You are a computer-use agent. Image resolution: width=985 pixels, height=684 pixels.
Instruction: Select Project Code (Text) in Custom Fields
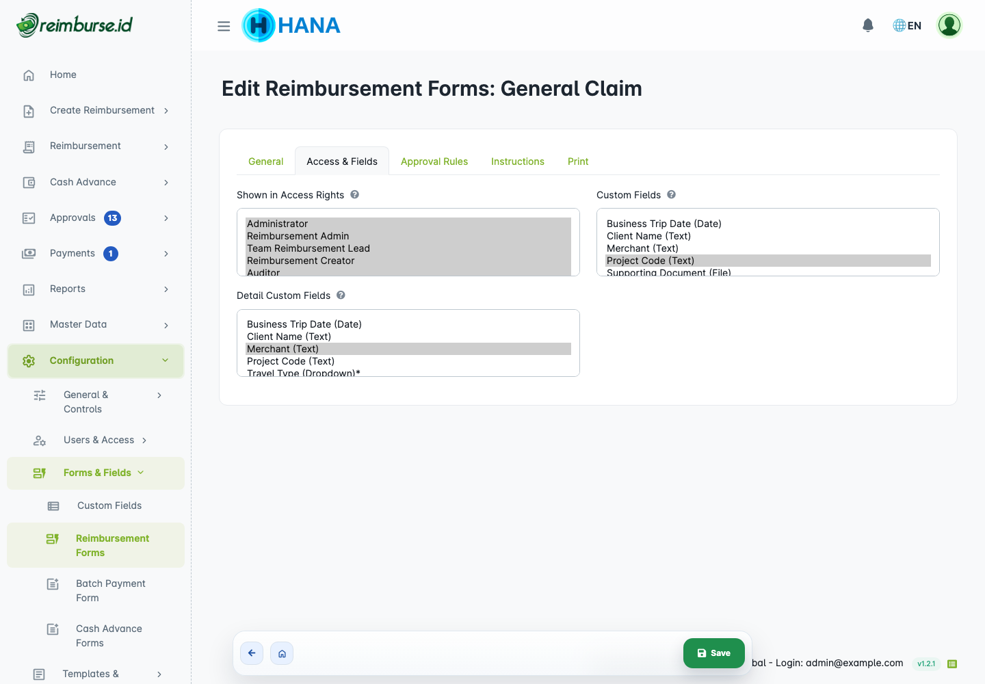coord(768,261)
